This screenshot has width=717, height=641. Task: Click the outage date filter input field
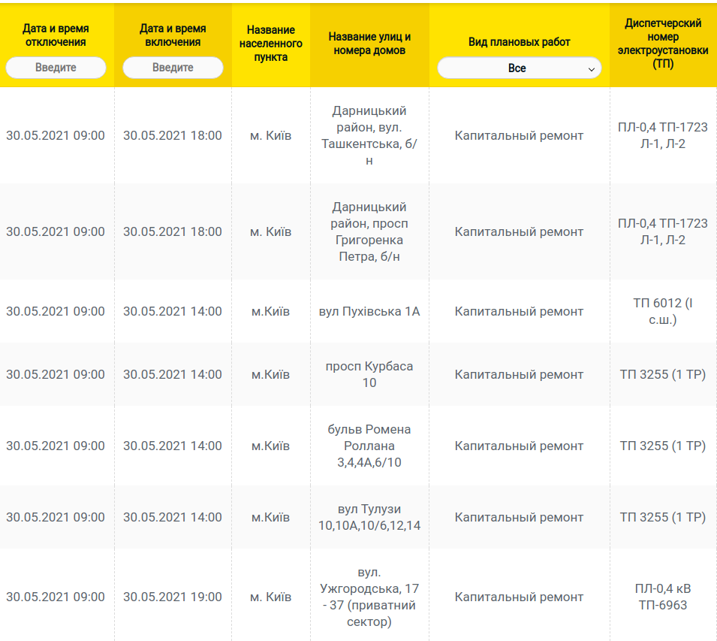point(56,68)
